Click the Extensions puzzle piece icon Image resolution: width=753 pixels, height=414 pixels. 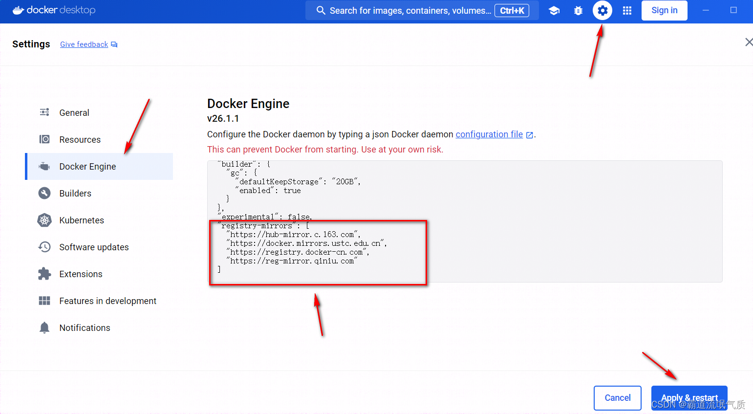click(x=44, y=274)
